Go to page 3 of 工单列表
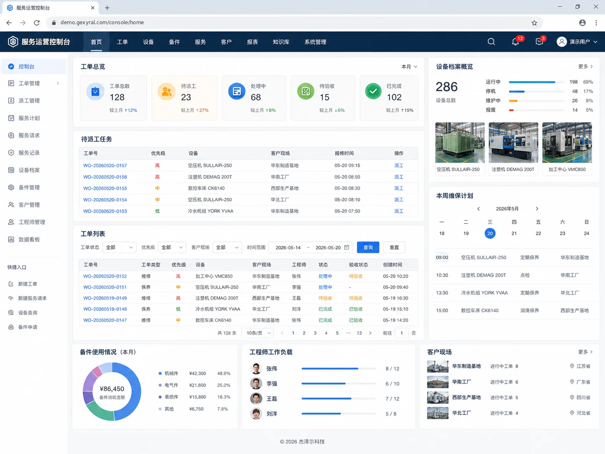Viewport: 605px width, 454px height. (x=315, y=333)
